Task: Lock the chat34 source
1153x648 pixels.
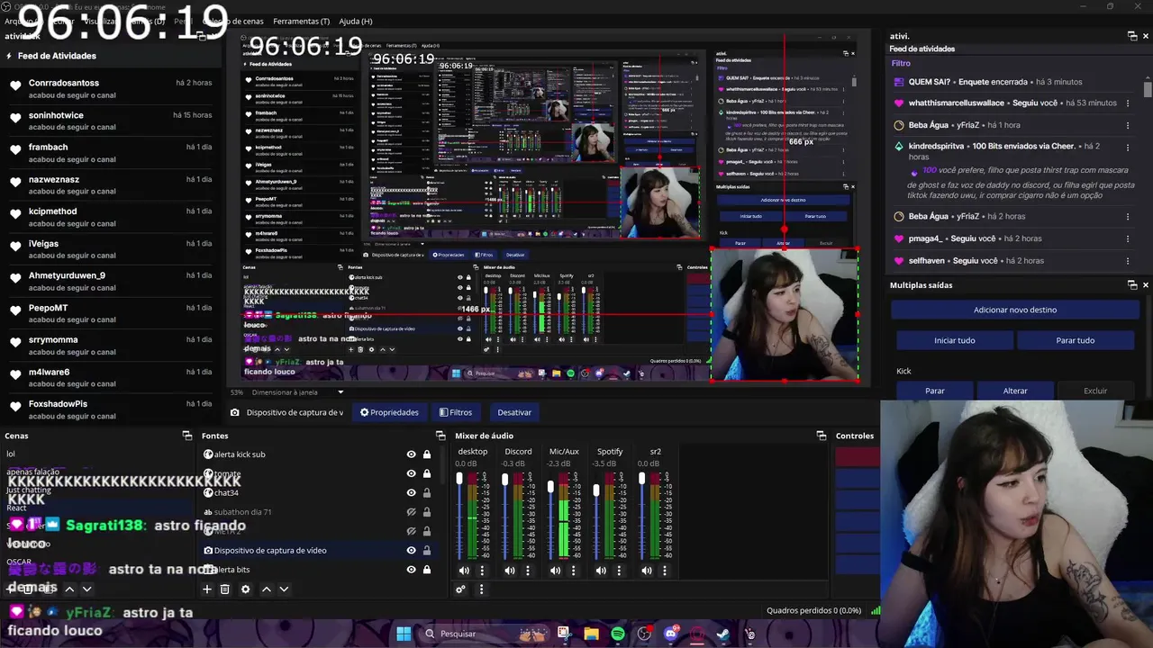Action: click(x=427, y=493)
